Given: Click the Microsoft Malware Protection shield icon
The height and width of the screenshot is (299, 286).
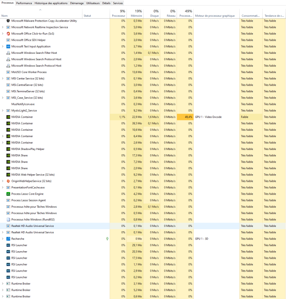Looking at the screenshot, I should point(8,21).
